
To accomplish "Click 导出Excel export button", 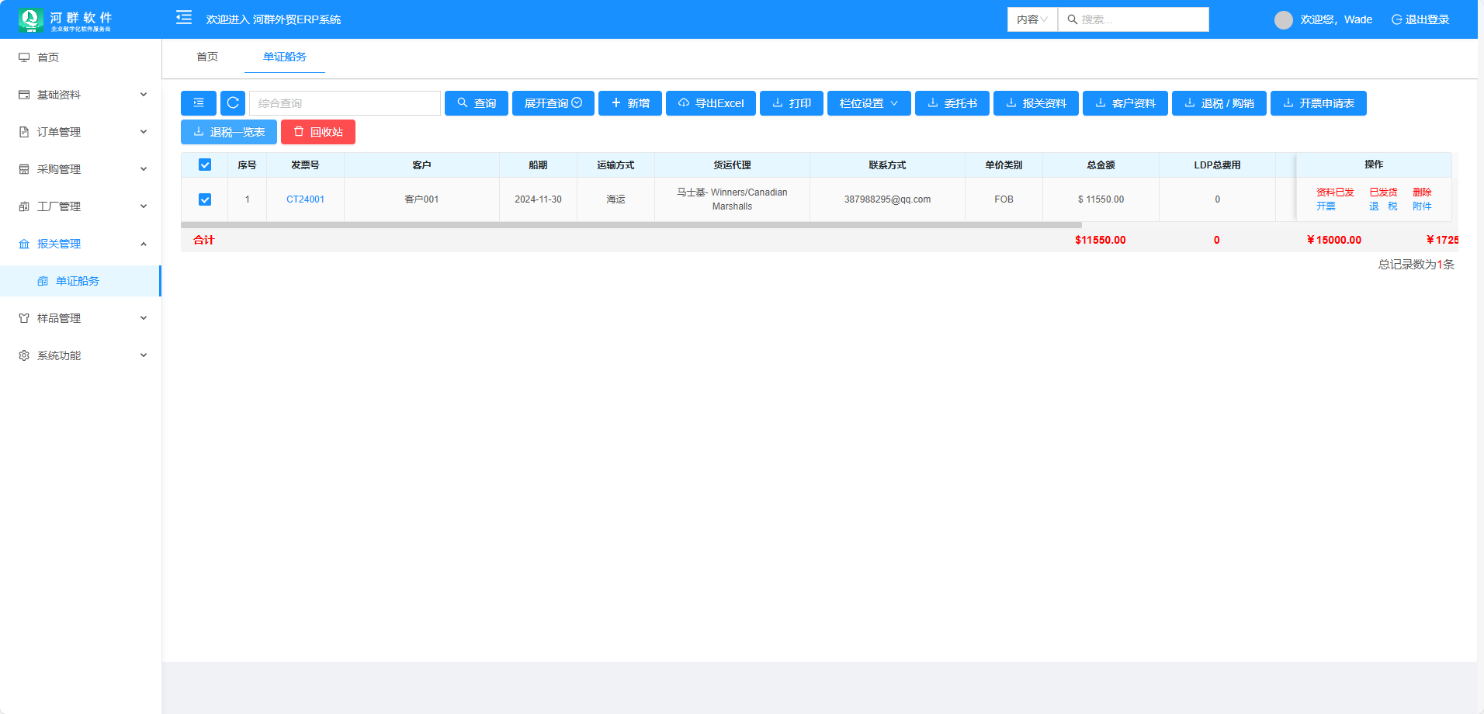I will (711, 103).
